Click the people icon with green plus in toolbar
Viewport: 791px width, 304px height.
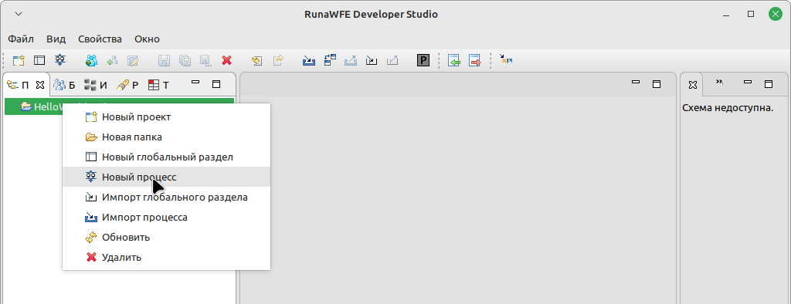[91, 60]
